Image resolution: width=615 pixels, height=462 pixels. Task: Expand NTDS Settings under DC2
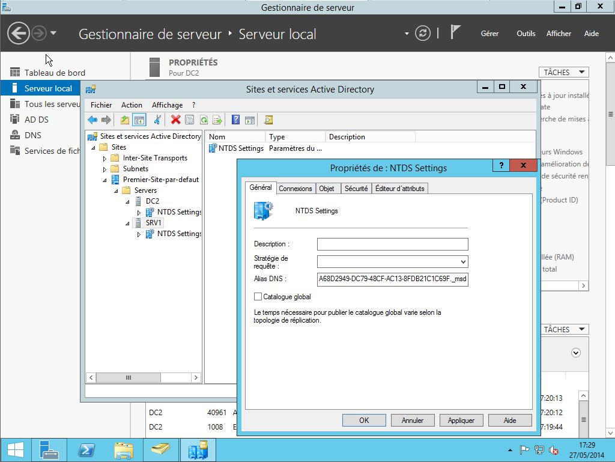tap(139, 213)
